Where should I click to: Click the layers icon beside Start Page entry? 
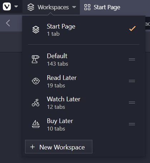point(36,30)
